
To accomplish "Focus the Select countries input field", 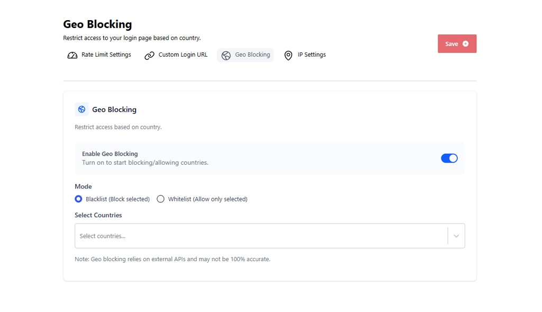I will (269, 236).
